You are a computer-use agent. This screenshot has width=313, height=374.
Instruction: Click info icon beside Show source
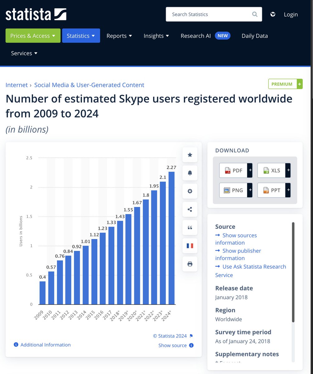(191, 345)
